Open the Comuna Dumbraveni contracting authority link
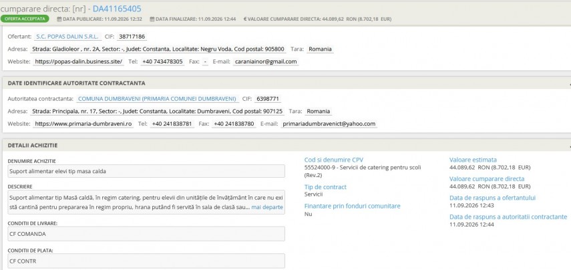Screen dimensions: 571x270 [158, 99]
